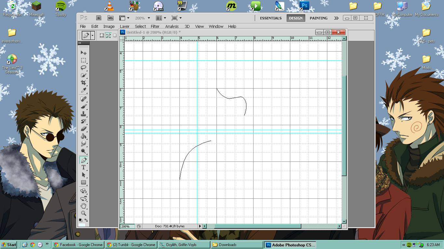Viewport: 444px width, 249px height.
Task: Select the Move tool
Action: tap(84, 53)
